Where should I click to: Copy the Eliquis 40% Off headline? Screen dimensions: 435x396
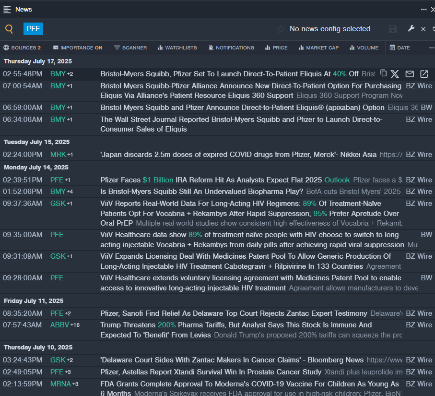[383, 73]
